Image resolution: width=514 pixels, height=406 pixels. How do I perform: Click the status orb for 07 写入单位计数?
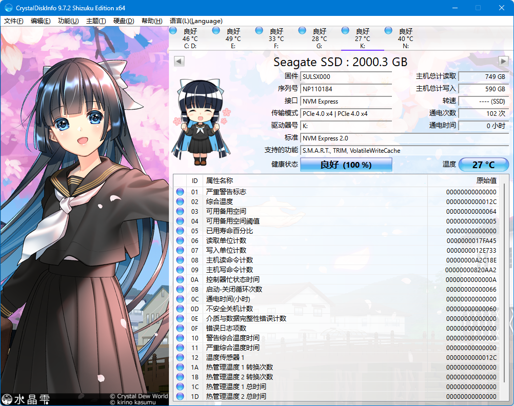pos(180,250)
